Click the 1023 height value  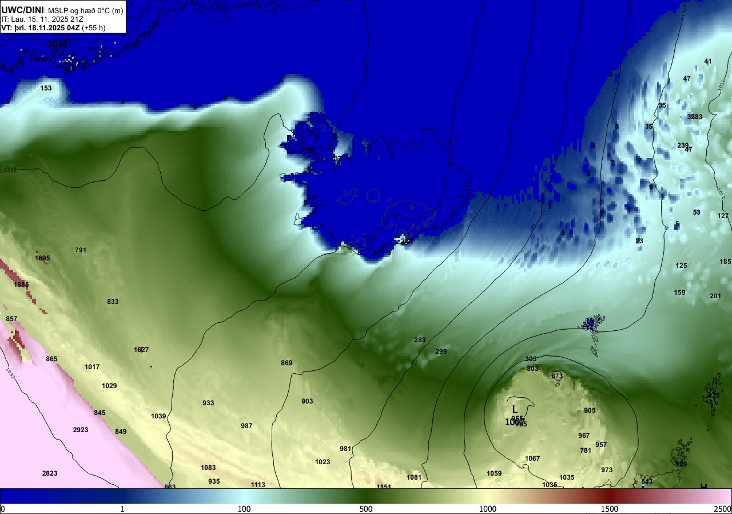(323, 462)
